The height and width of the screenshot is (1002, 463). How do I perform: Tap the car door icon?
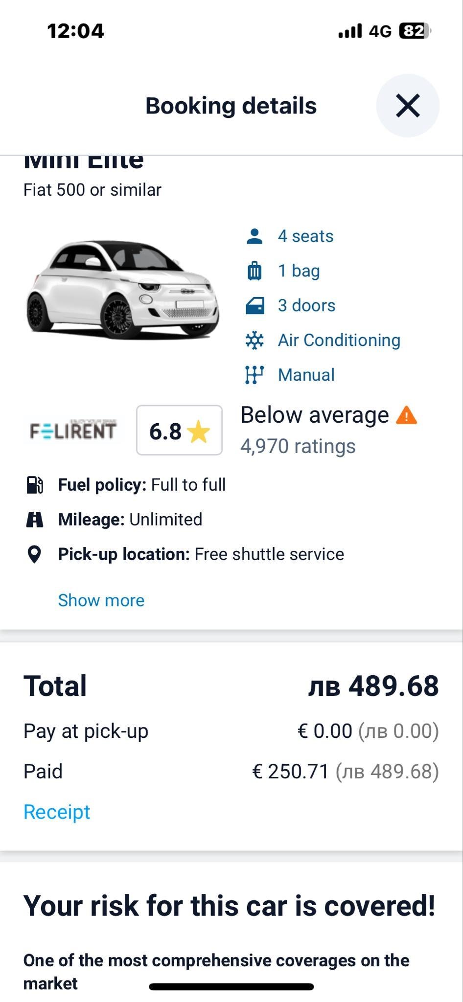tap(255, 306)
